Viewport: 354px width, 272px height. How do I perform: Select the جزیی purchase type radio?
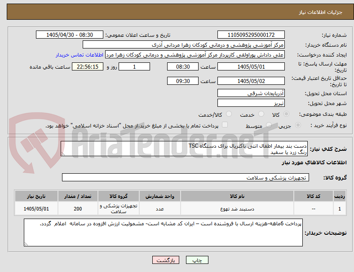coord(298,125)
